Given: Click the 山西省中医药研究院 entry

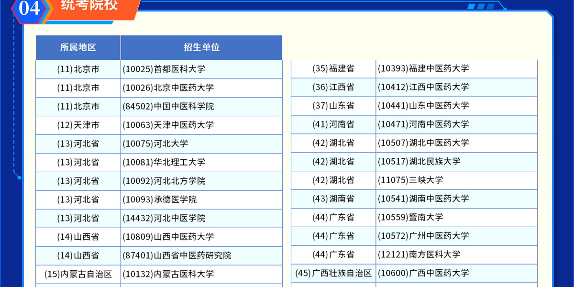Looking at the screenshot, I should (177, 255).
